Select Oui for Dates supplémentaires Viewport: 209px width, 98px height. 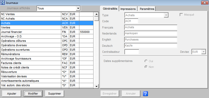[x=146, y=61]
